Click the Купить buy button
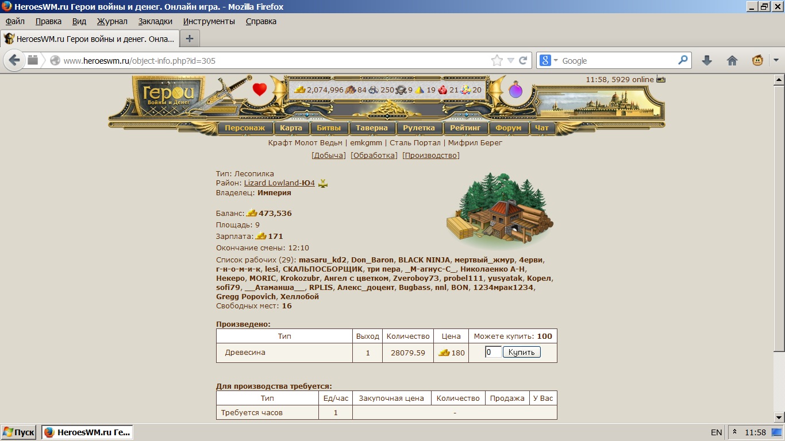785x441 pixels. pos(522,352)
